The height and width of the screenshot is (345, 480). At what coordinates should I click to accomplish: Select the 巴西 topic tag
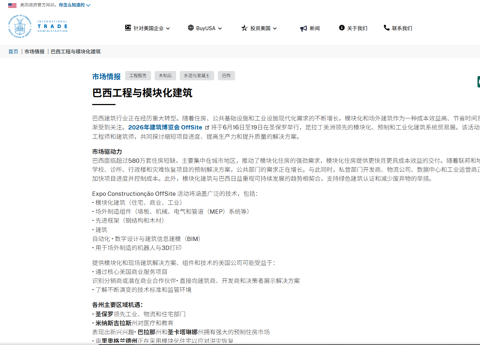226,75
